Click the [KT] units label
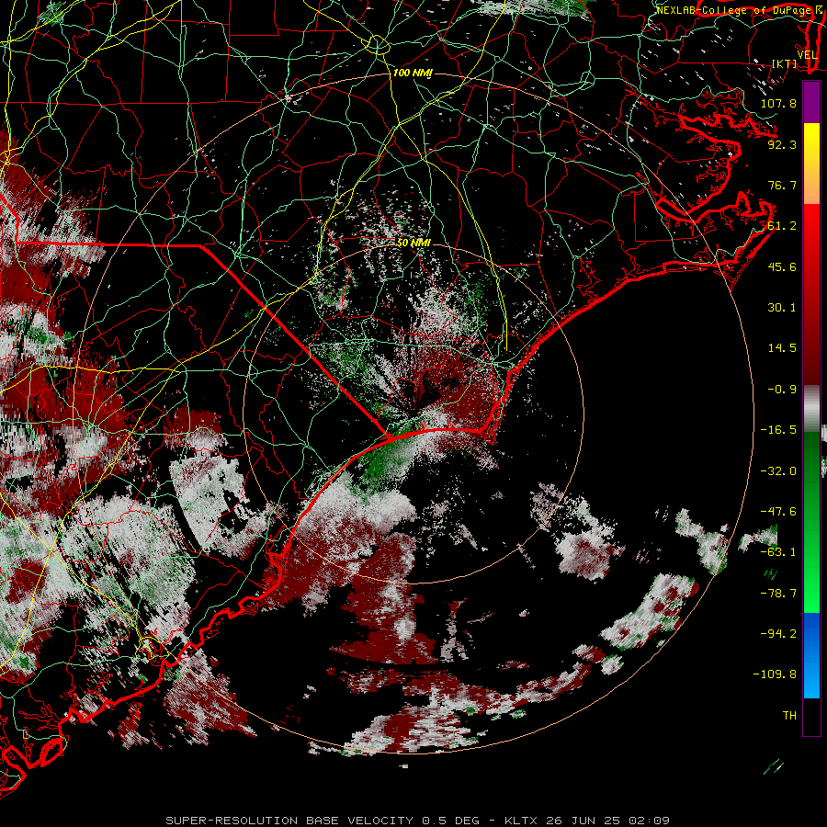Image resolution: width=827 pixels, height=827 pixels. coord(785,63)
